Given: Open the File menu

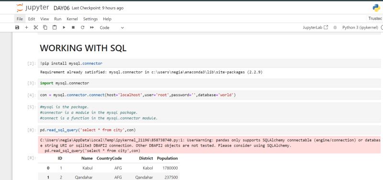Looking at the screenshot, I should 20,19.
